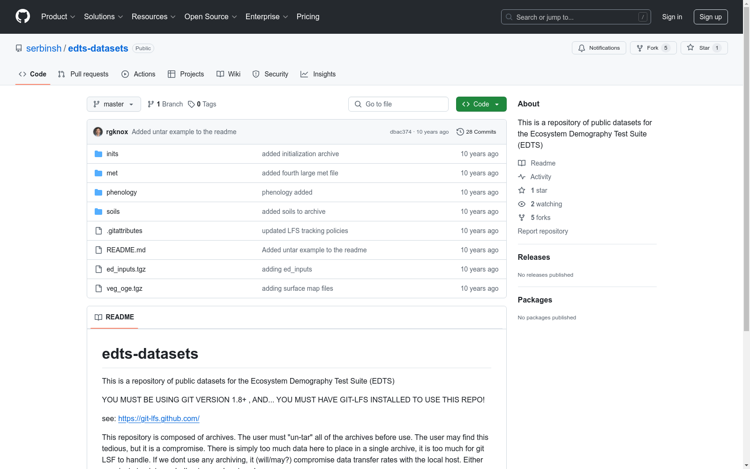Screen dimensions: 750x469
Task: Click the fork icon beside 5 forks
Action: tap(522, 218)
